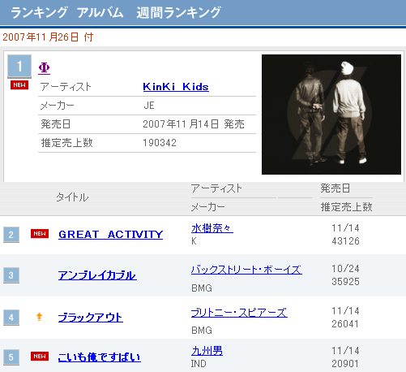The image size is (406, 372).
Task: Click the BMG label under ブリトニー・スピアーズ
Action: click(202, 331)
